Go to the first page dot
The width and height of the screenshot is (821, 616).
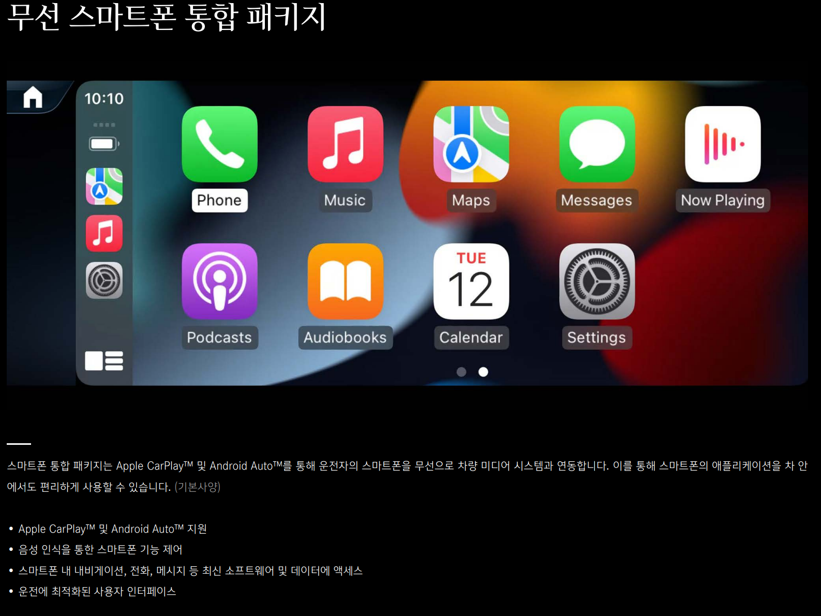(461, 372)
